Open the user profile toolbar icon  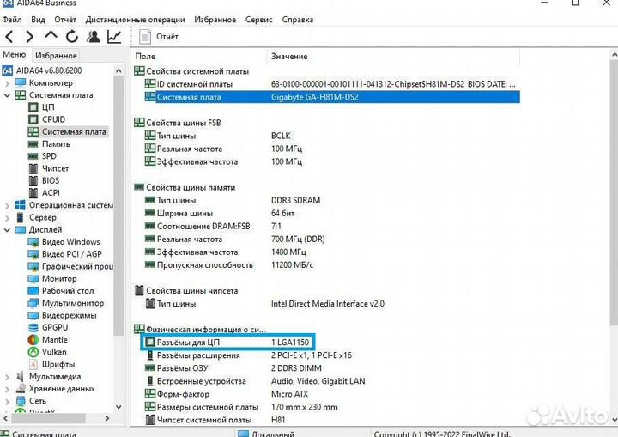point(94,37)
